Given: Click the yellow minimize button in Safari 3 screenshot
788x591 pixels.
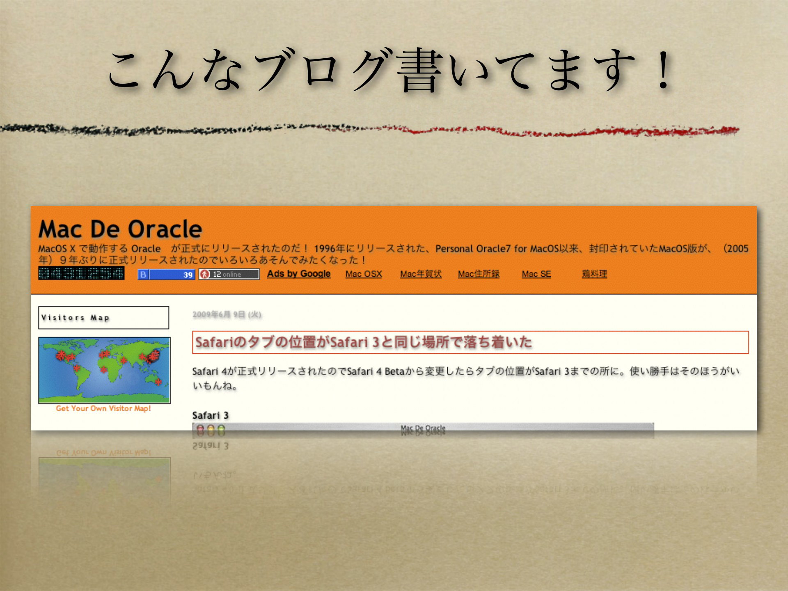Looking at the screenshot, I should (211, 429).
